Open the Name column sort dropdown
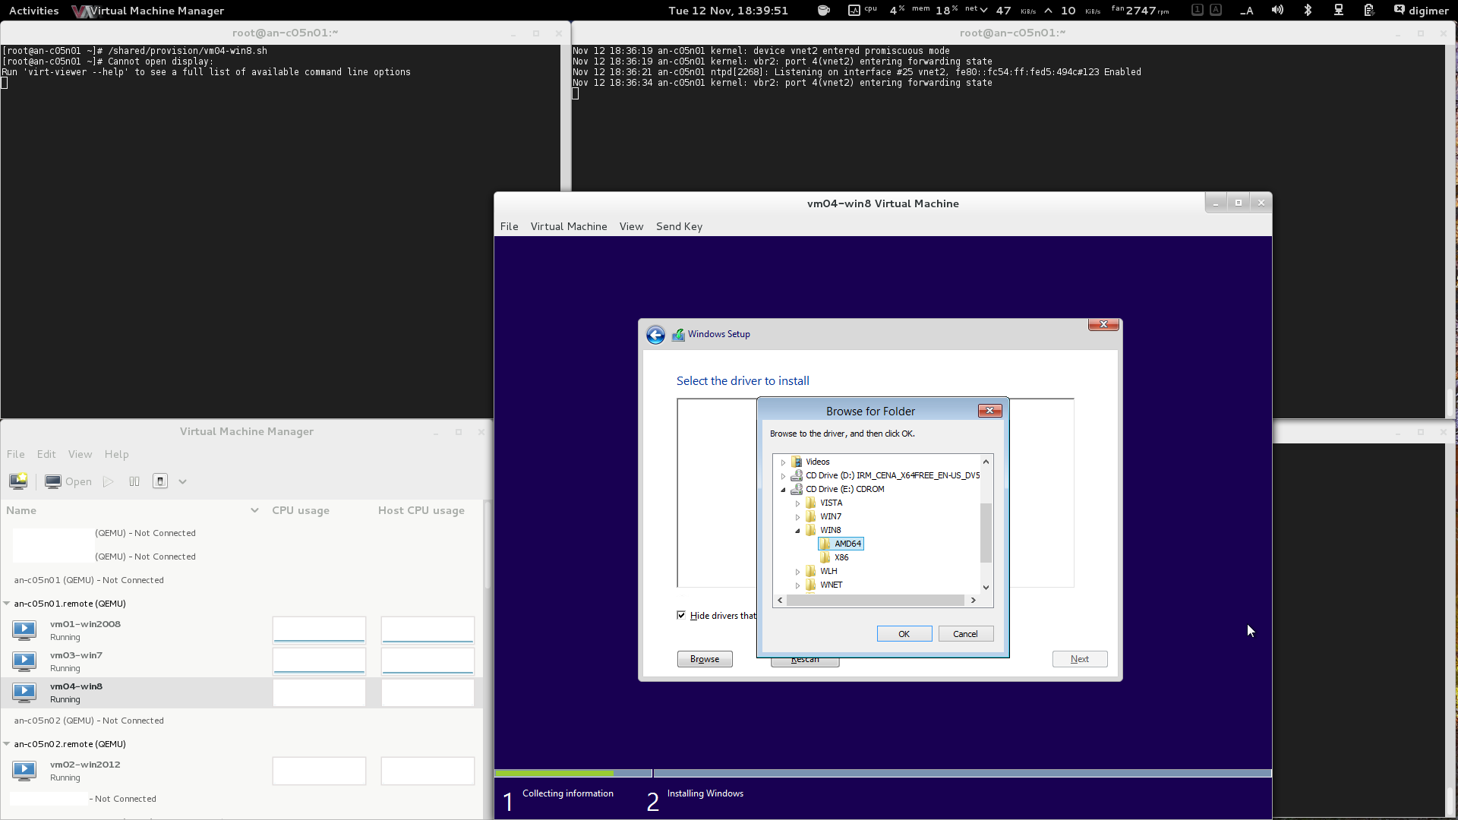 tap(254, 510)
